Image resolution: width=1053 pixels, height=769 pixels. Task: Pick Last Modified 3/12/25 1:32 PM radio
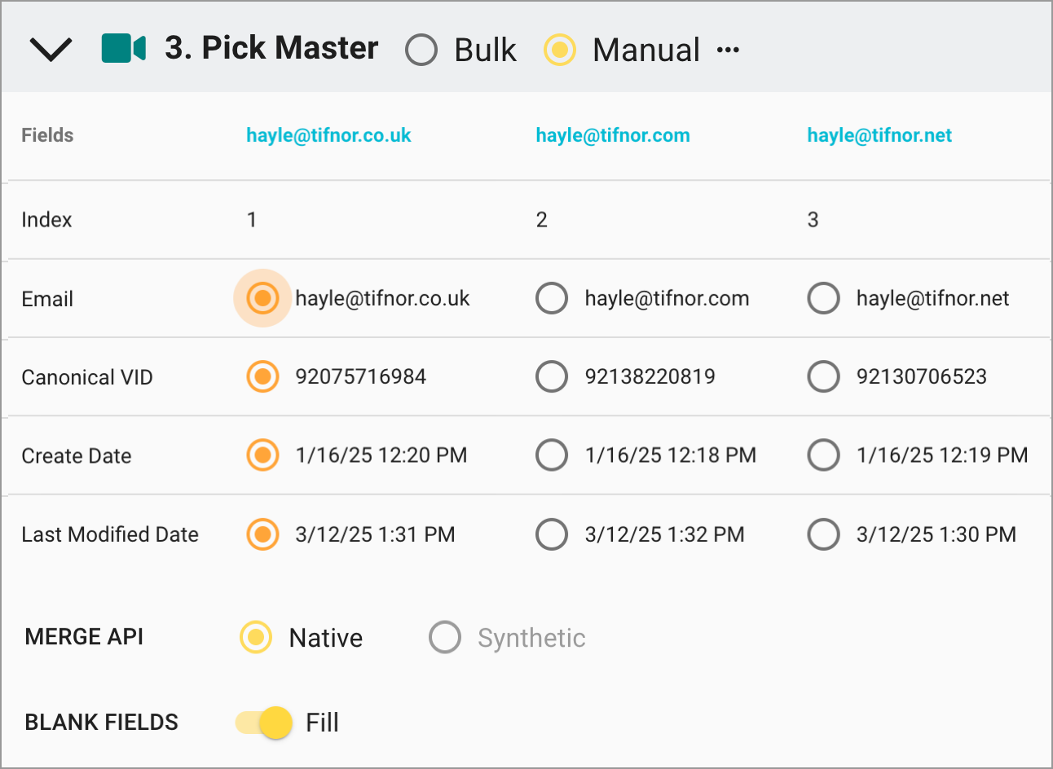point(552,534)
